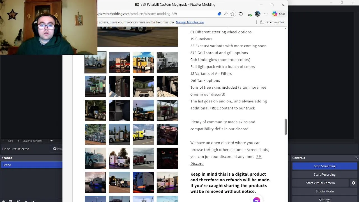The height and width of the screenshot is (202, 359).
Task: Open the browser Downloads icon
Action: [x=249, y=14]
